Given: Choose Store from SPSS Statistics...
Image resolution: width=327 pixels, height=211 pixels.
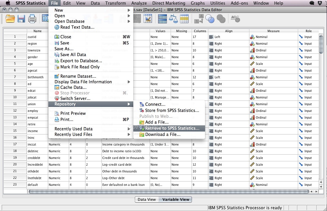Looking at the screenshot, I should tap(169, 110).
